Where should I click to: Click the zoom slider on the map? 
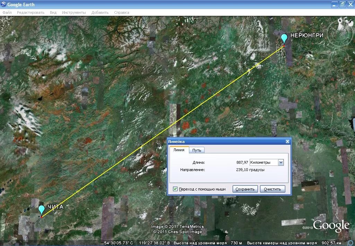click(340, 95)
